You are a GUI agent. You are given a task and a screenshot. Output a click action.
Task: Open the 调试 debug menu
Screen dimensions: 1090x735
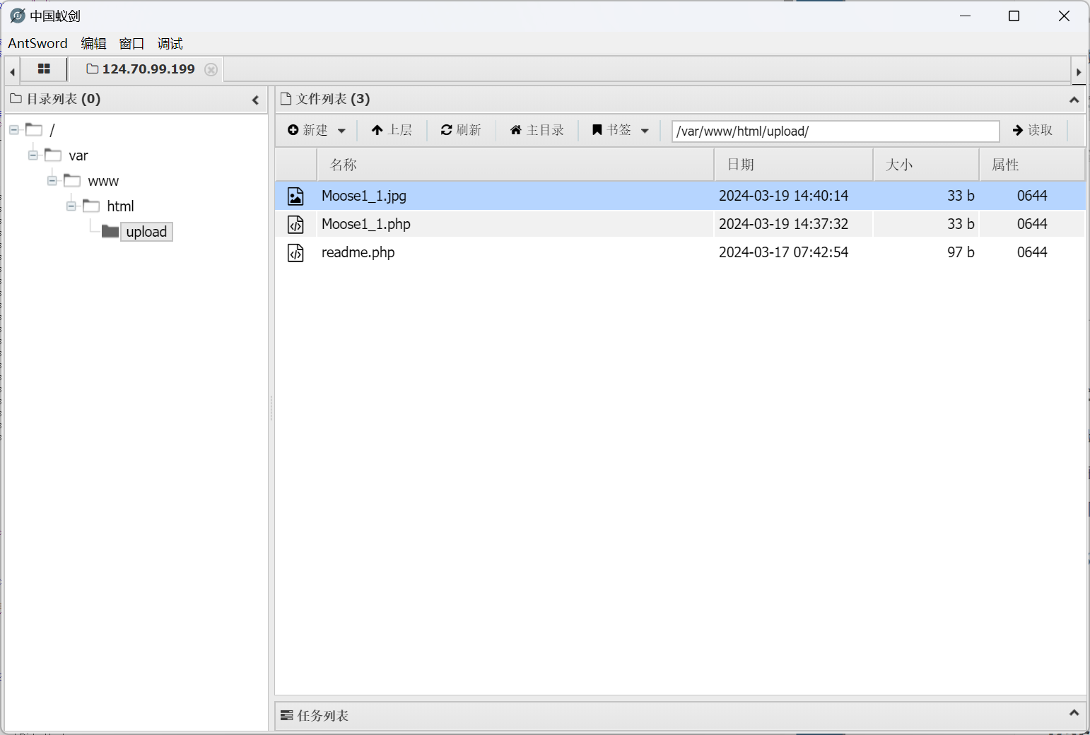[x=170, y=44]
